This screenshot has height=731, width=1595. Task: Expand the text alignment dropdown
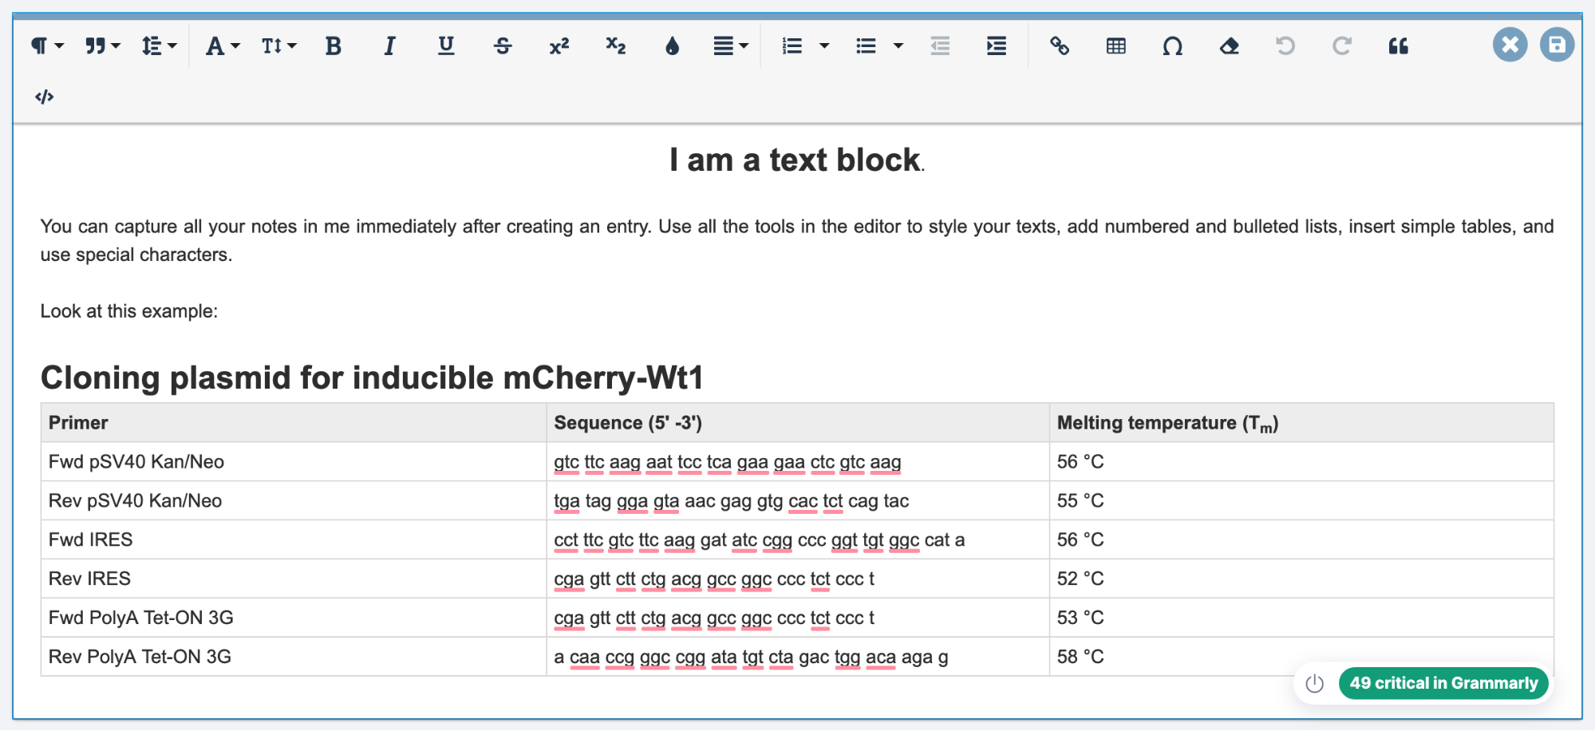pyautogui.click(x=731, y=46)
